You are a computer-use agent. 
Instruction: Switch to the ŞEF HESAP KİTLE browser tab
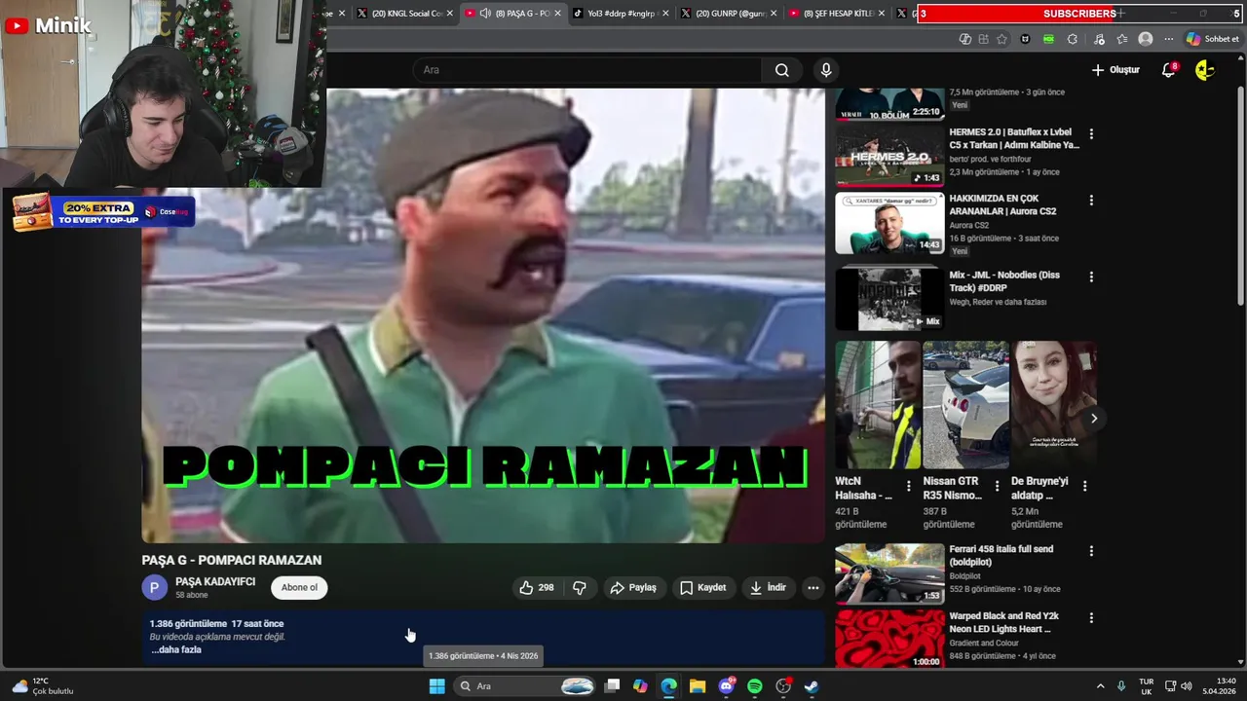pos(836,14)
